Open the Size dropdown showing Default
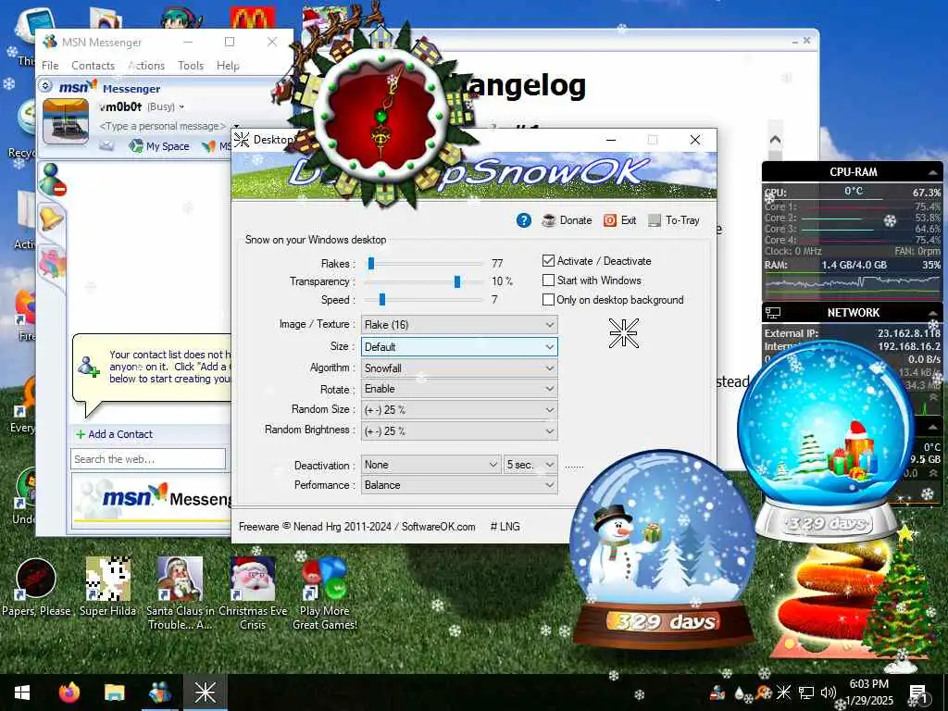 coord(459,347)
